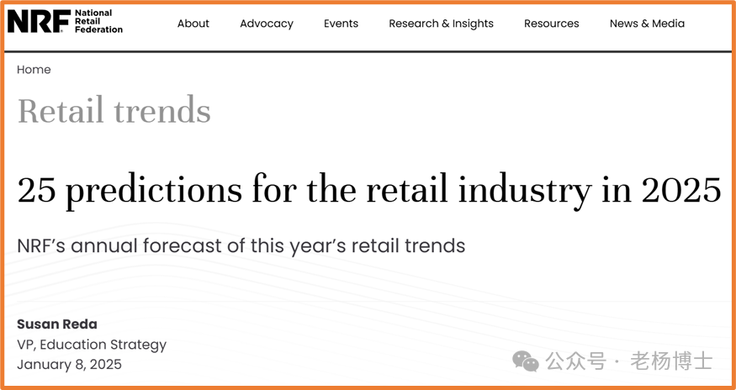Click the bold NRF logo letters

(37, 23)
